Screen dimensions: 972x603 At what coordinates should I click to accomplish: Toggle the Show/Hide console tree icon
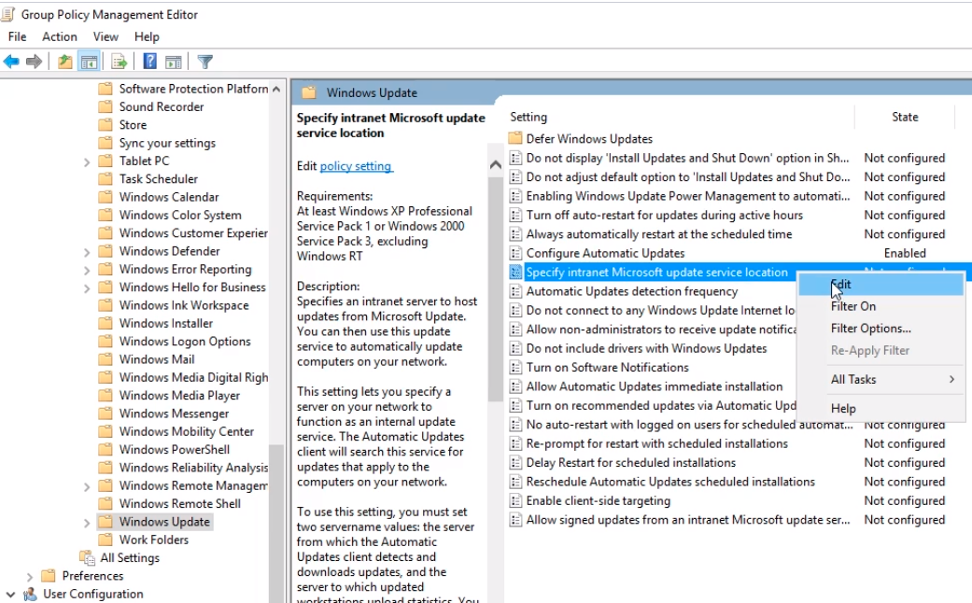[90, 62]
